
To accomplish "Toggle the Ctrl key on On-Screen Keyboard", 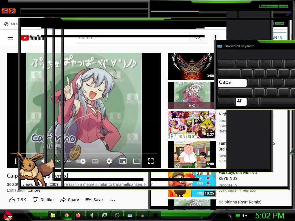I will pyautogui.click(x=226, y=102).
